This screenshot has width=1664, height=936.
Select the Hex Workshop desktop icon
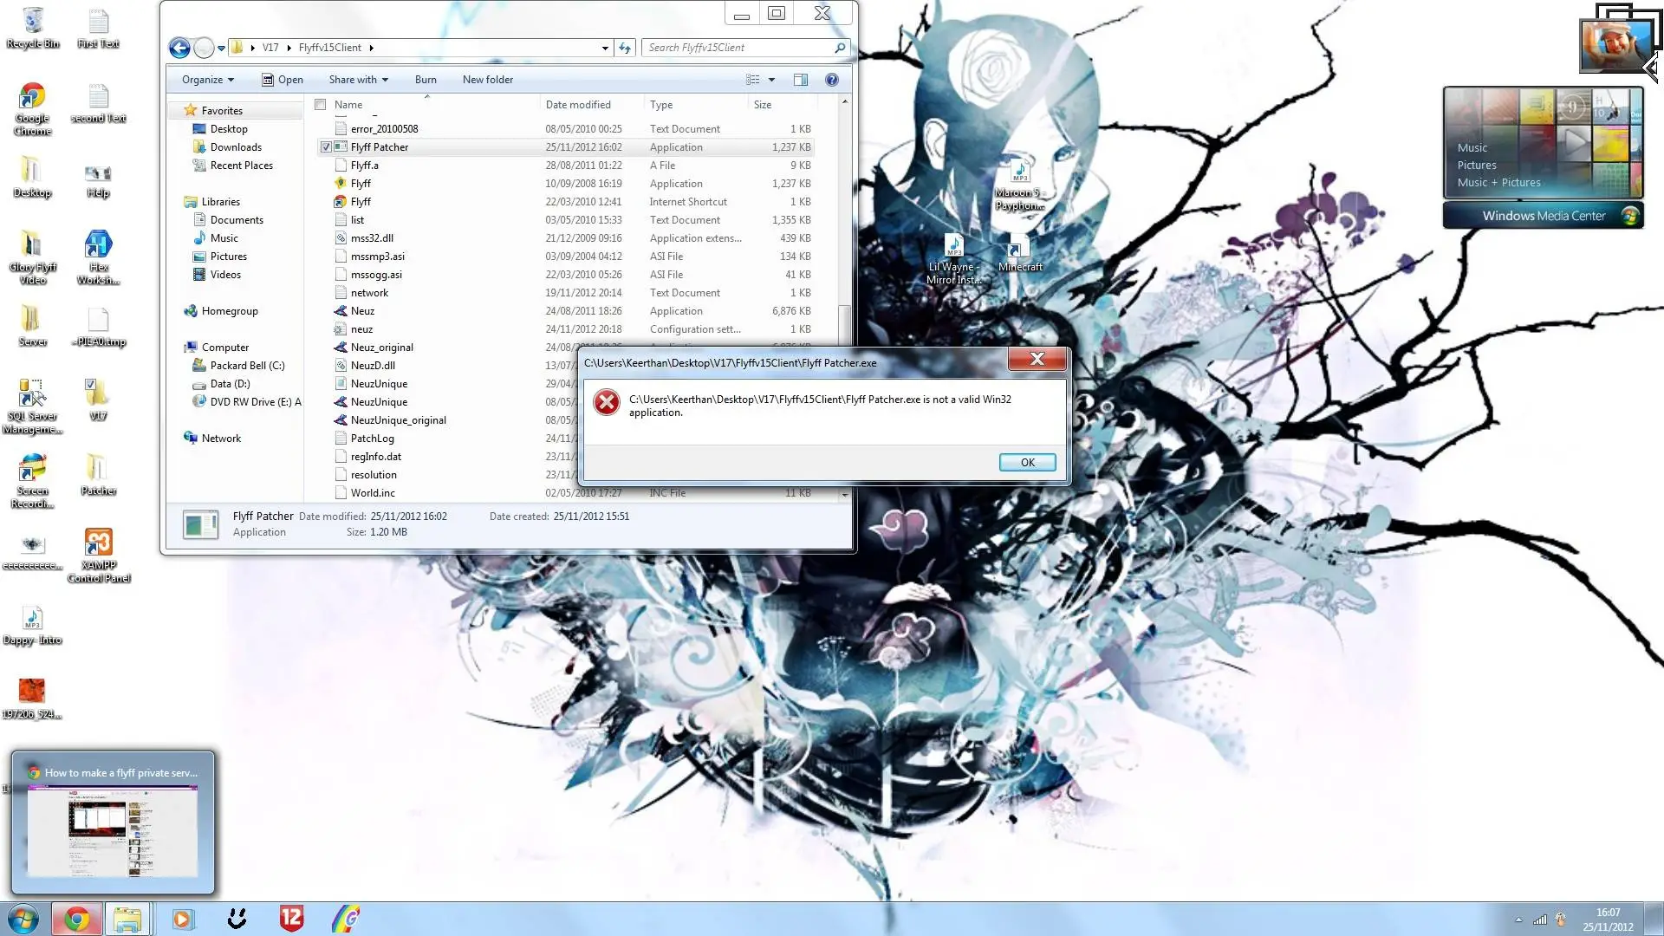[x=99, y=258]
